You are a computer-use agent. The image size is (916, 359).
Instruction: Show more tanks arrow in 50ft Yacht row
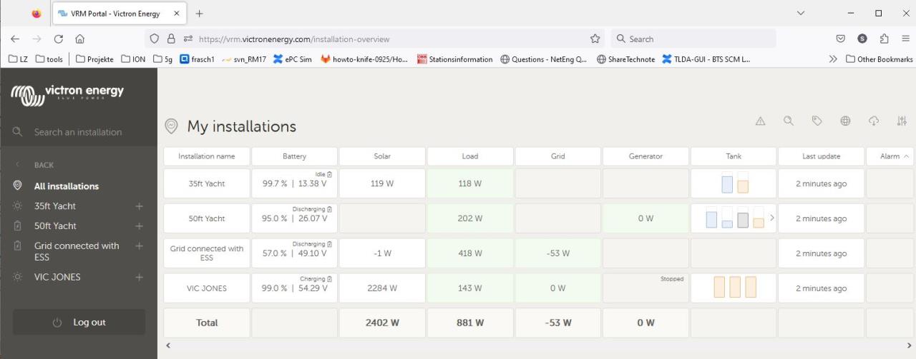(x=771, y=218)
